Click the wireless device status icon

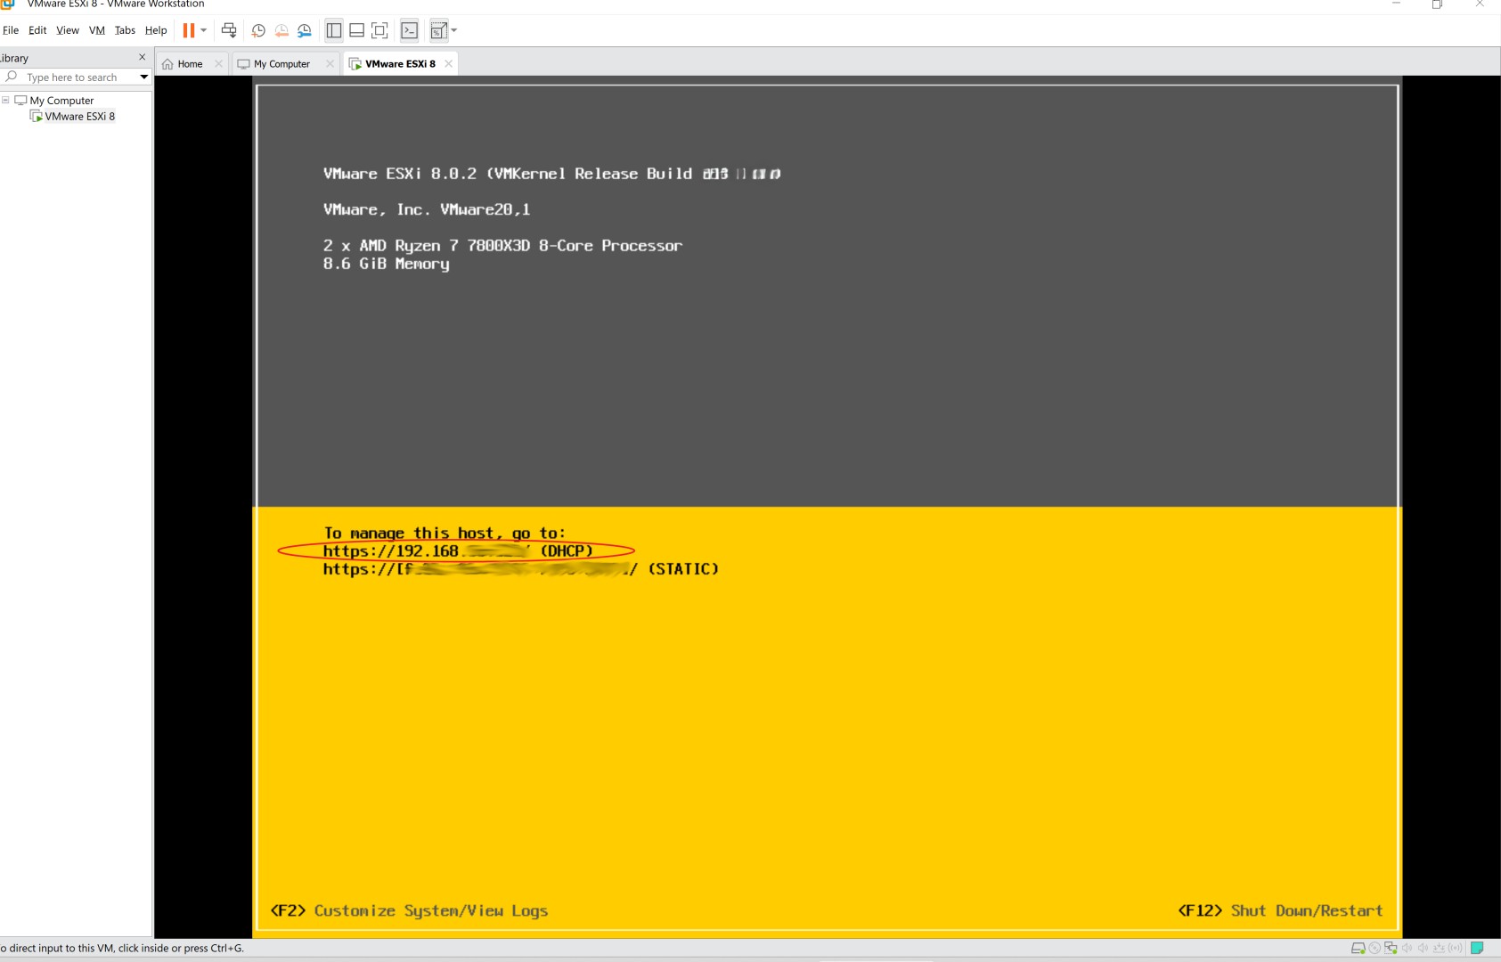[x=1456, y=948]
